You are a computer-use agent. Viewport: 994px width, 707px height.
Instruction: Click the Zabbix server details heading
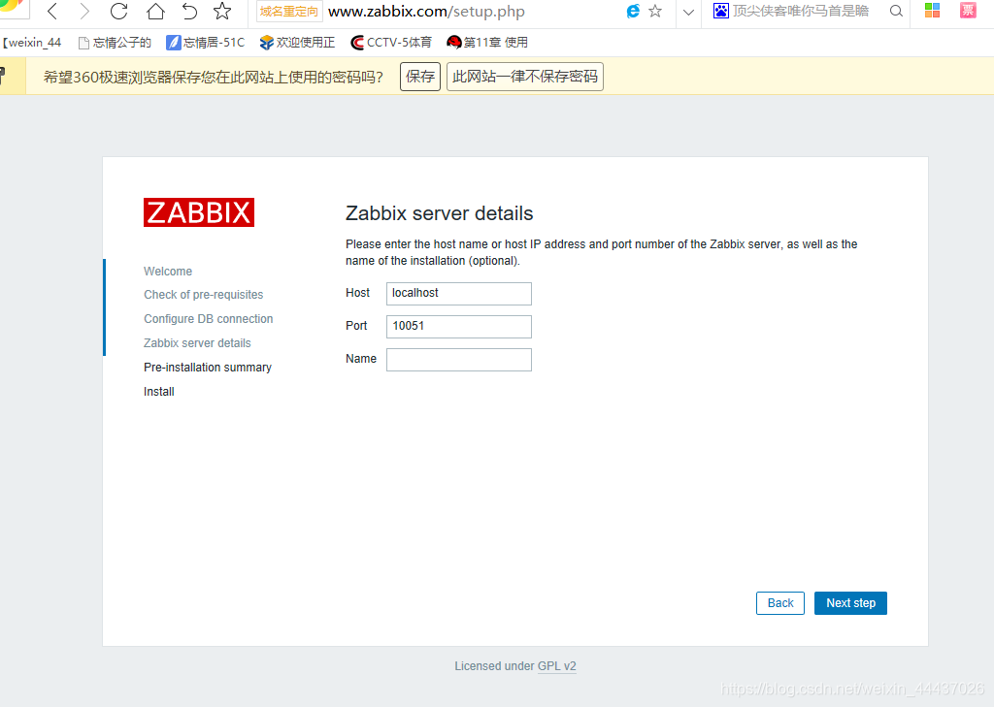coord(440,213)
